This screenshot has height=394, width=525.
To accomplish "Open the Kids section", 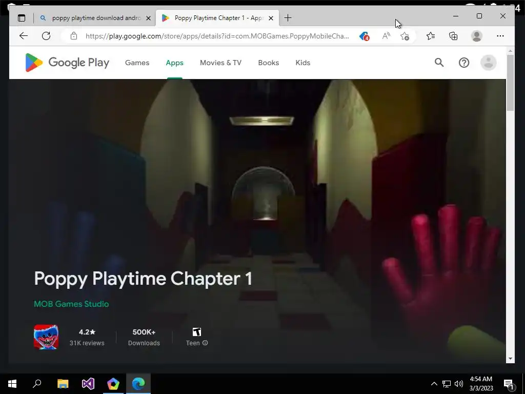I will [x=302, y=63].
